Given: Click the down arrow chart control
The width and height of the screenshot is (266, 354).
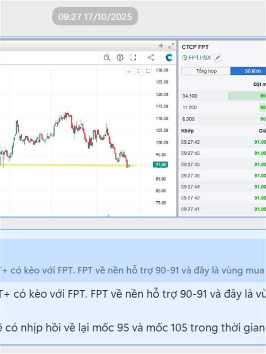Looking at the screenshot, I should [129, 71].
